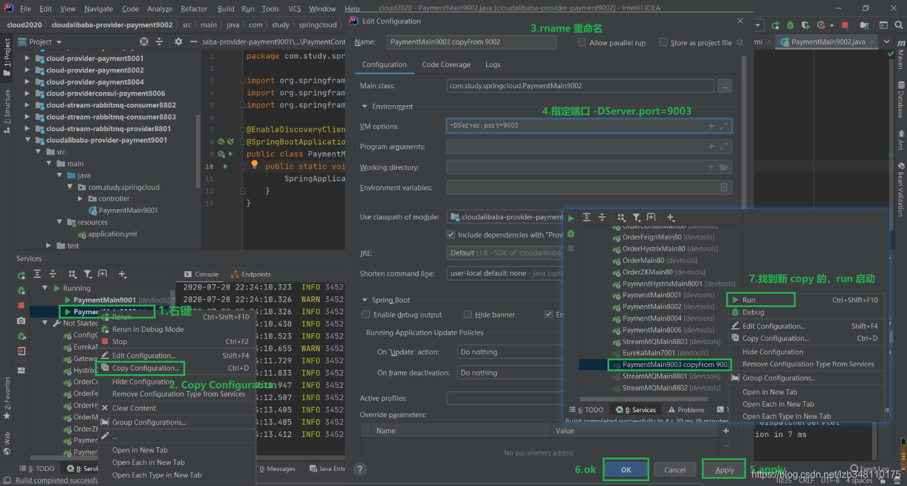Switch to Code Coverage tab

click(x=446, y=65)
